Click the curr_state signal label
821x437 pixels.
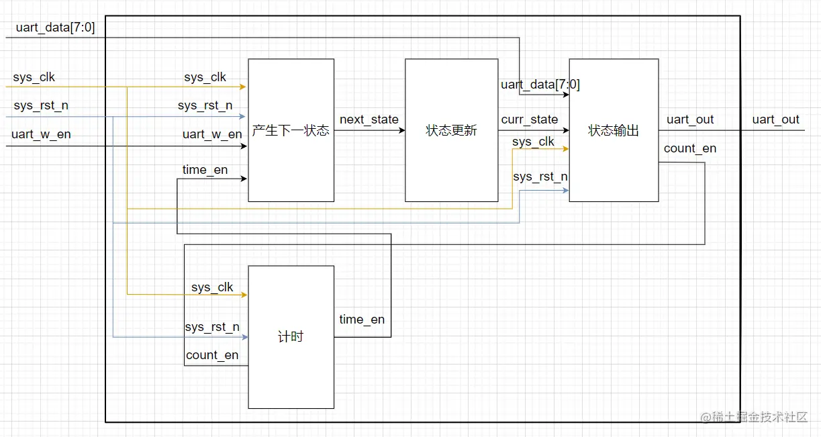530,119
